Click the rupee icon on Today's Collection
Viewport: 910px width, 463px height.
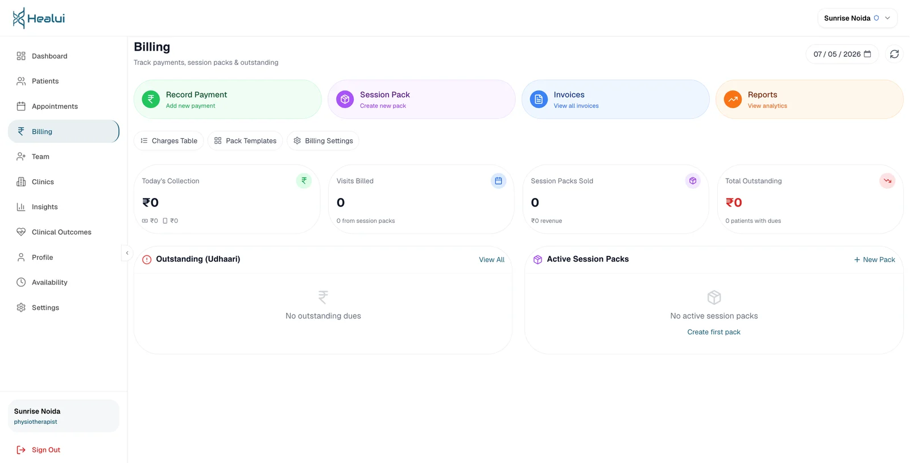tap(304, 181)
